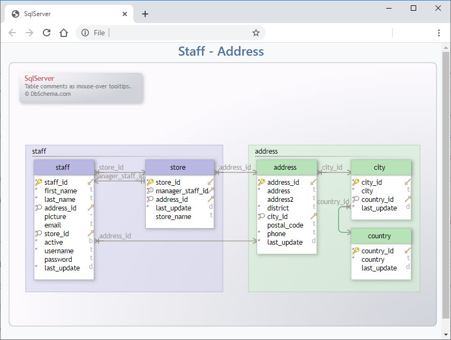Click the store_name column in store
This screenshot has height=340, width=451.
(173, 217)
